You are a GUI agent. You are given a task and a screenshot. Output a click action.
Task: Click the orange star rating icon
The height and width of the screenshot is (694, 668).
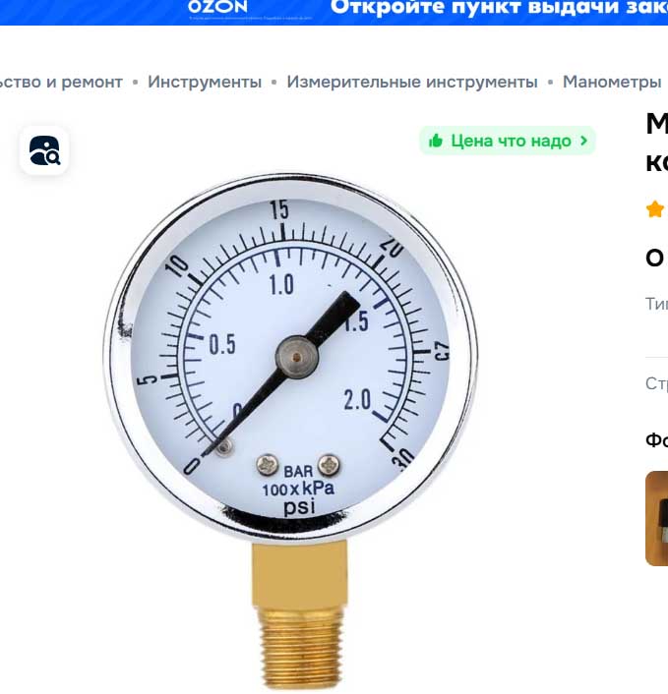coord(654,209)
